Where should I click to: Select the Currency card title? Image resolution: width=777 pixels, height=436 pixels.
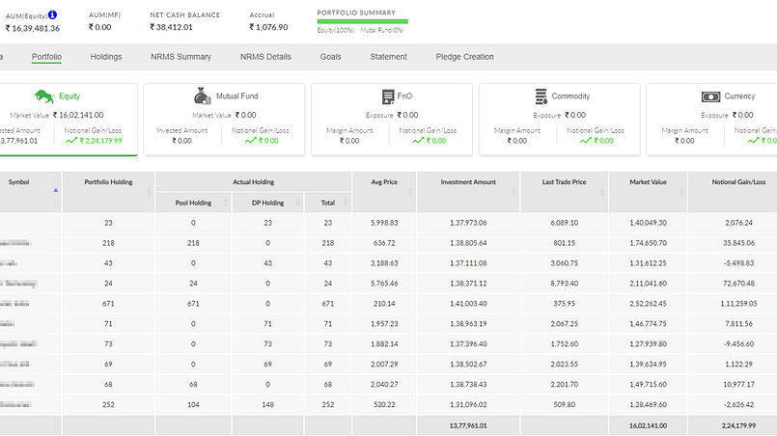[739, 96]
